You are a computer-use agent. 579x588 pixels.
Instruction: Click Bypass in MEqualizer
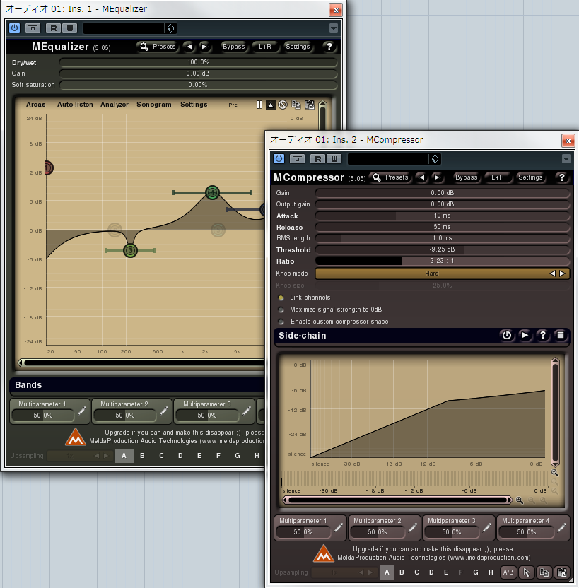(233, 47)
